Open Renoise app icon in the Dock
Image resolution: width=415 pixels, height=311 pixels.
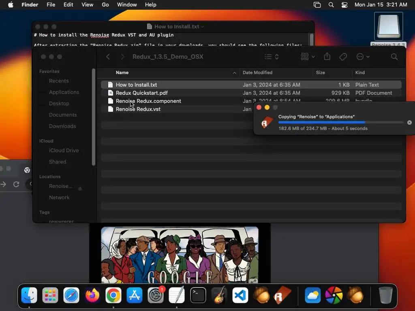[x=282, y=295]
